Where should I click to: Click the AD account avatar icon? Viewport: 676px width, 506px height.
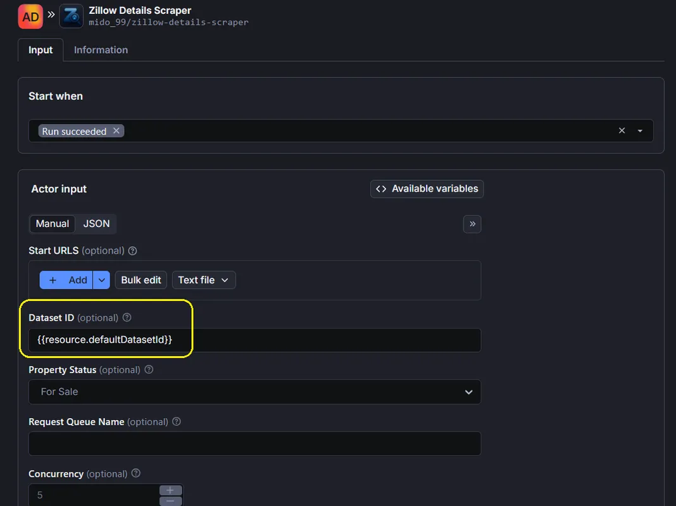[x=30, y=17]
